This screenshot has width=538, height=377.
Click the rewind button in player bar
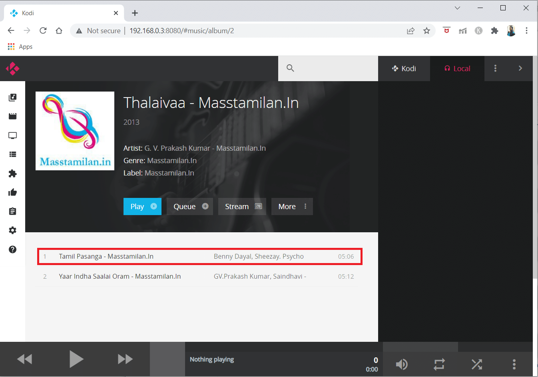[x=25, y=359]
